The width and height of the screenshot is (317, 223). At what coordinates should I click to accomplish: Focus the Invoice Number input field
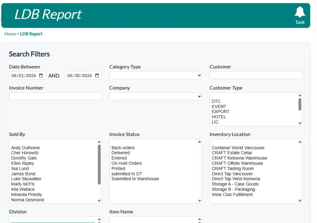point(55,96)
